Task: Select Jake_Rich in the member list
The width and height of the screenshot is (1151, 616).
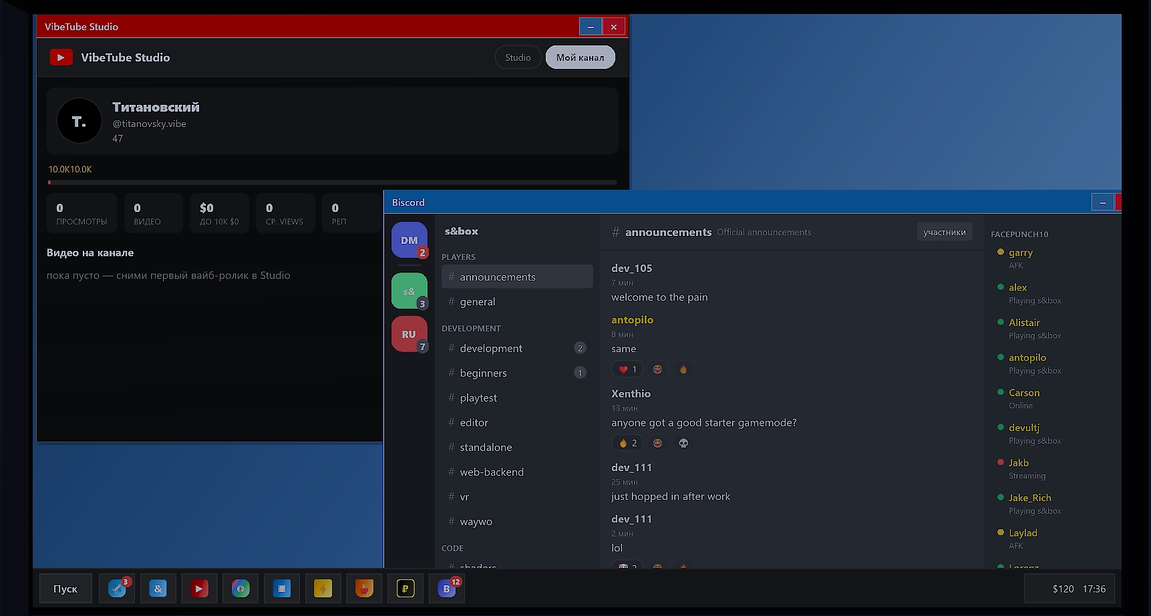Action: pyautogui.click(x=1030, y=498)
